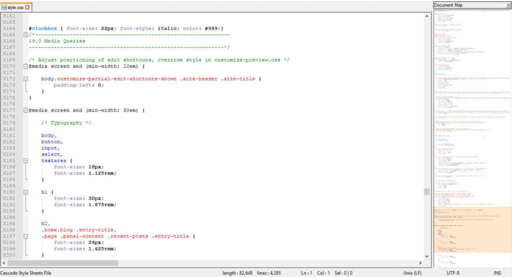Fold the h1 rule block

(25, 192)
